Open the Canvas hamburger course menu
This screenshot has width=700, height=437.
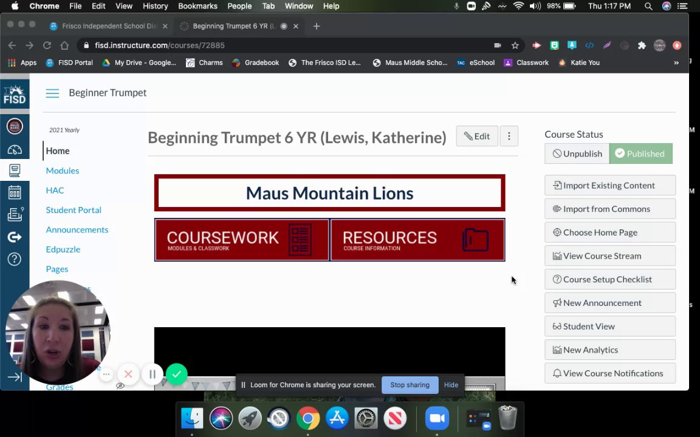click(x=52, y=93)
